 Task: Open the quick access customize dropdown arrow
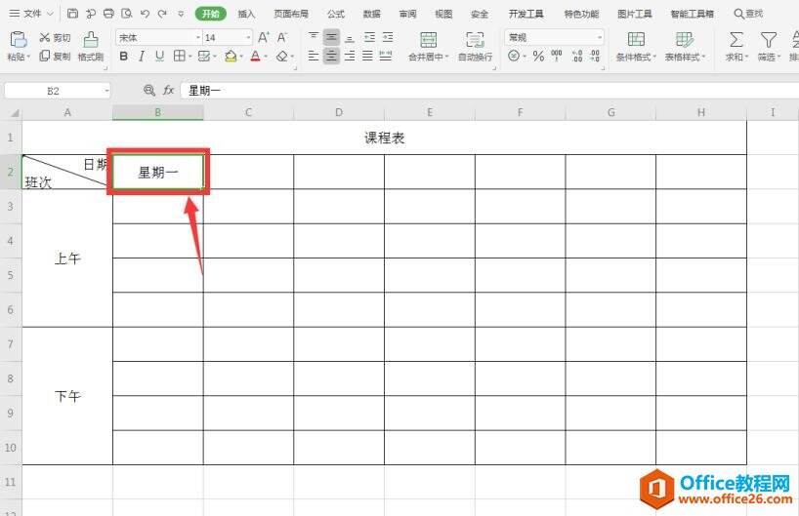181,14
